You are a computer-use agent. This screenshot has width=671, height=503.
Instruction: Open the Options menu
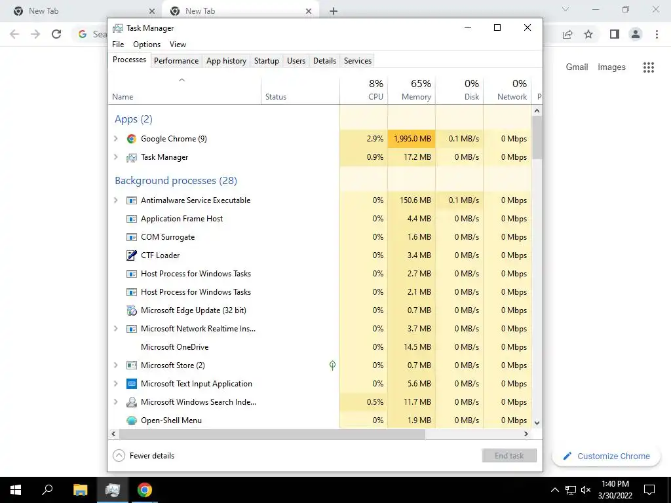147,45
